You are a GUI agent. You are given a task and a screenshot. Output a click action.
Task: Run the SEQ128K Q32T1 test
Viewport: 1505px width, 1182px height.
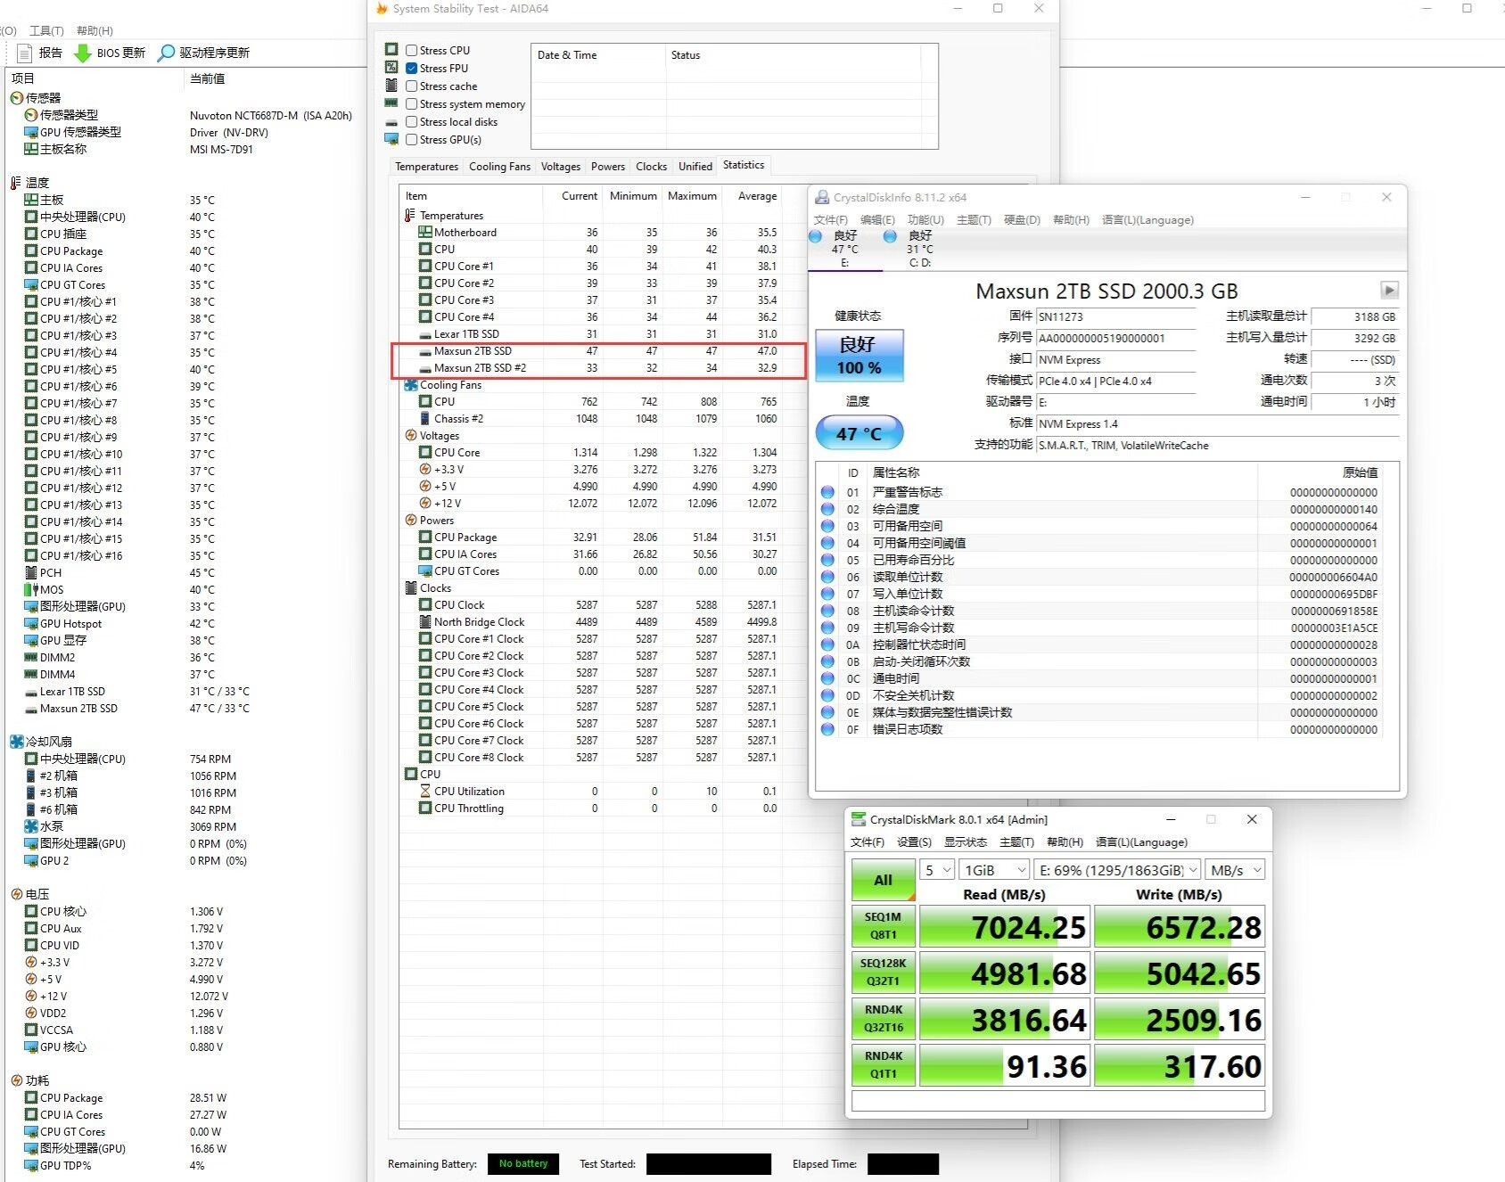[883, 973]
